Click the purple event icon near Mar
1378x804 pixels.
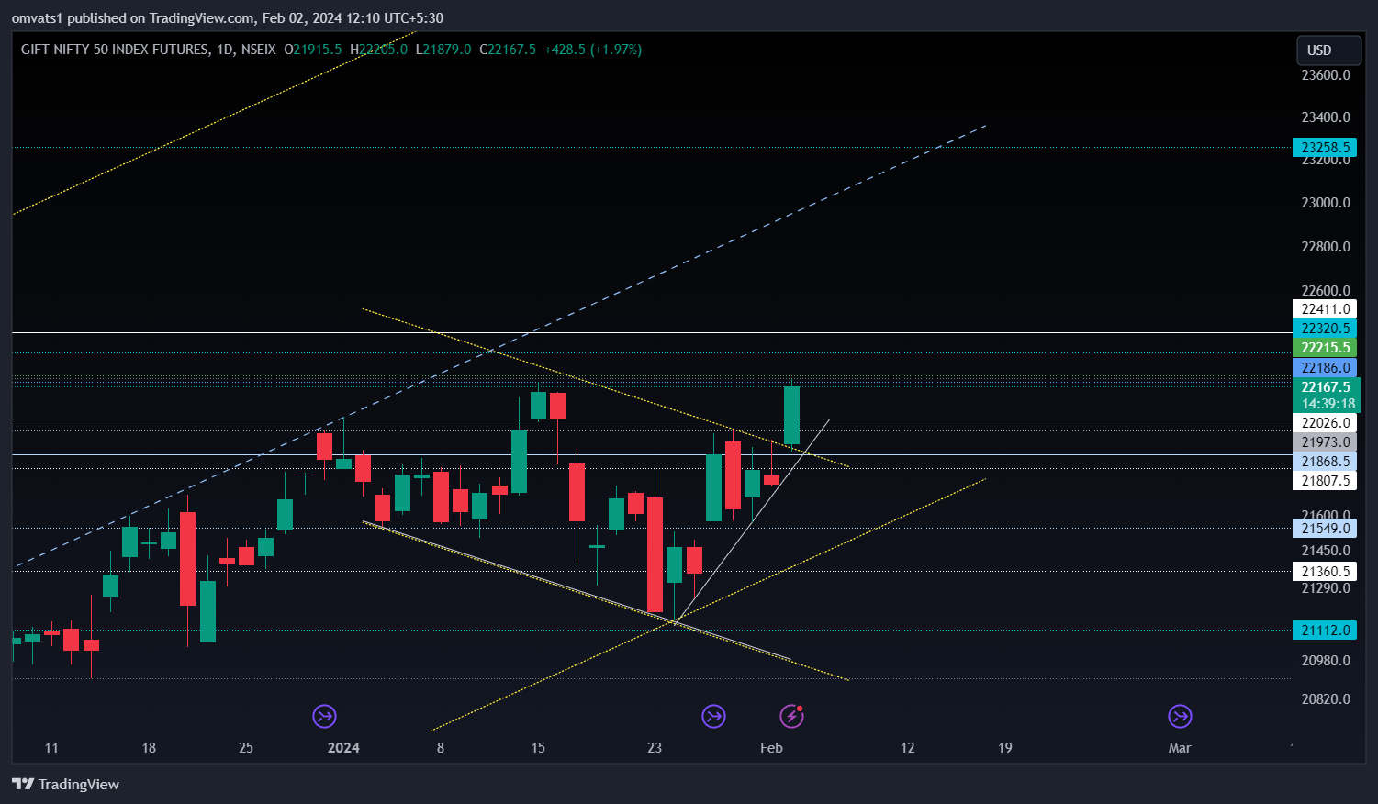click(x=1180, y=716)
